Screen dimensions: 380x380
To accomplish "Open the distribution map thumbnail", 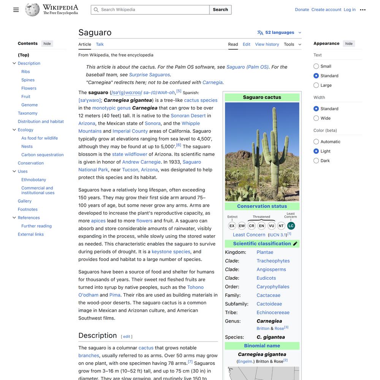I will pos(262,373).
